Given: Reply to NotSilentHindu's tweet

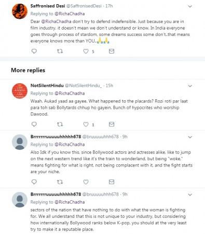Looking at the screenshot, I should click(x=34, y=124).
